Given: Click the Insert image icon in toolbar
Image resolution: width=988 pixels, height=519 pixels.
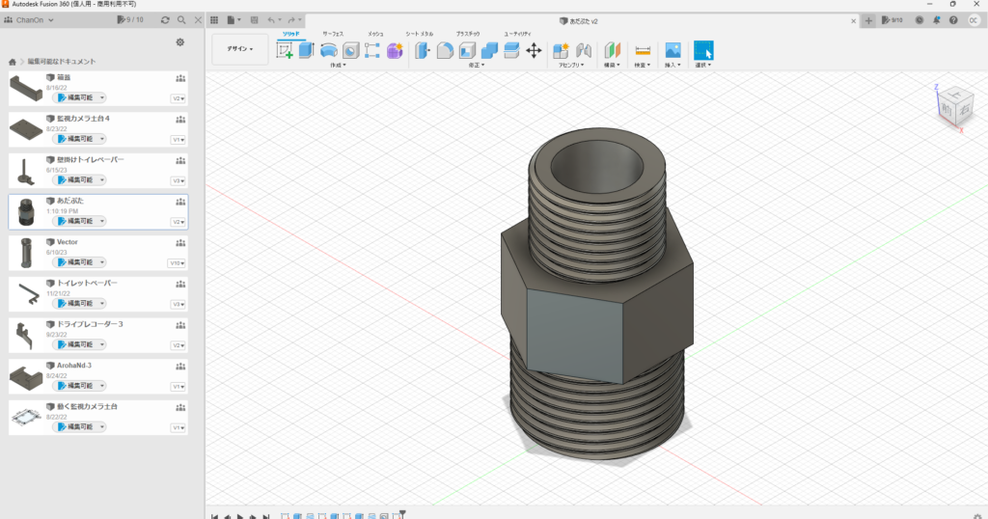Looking at the screenshot, I should coord(673,51).
